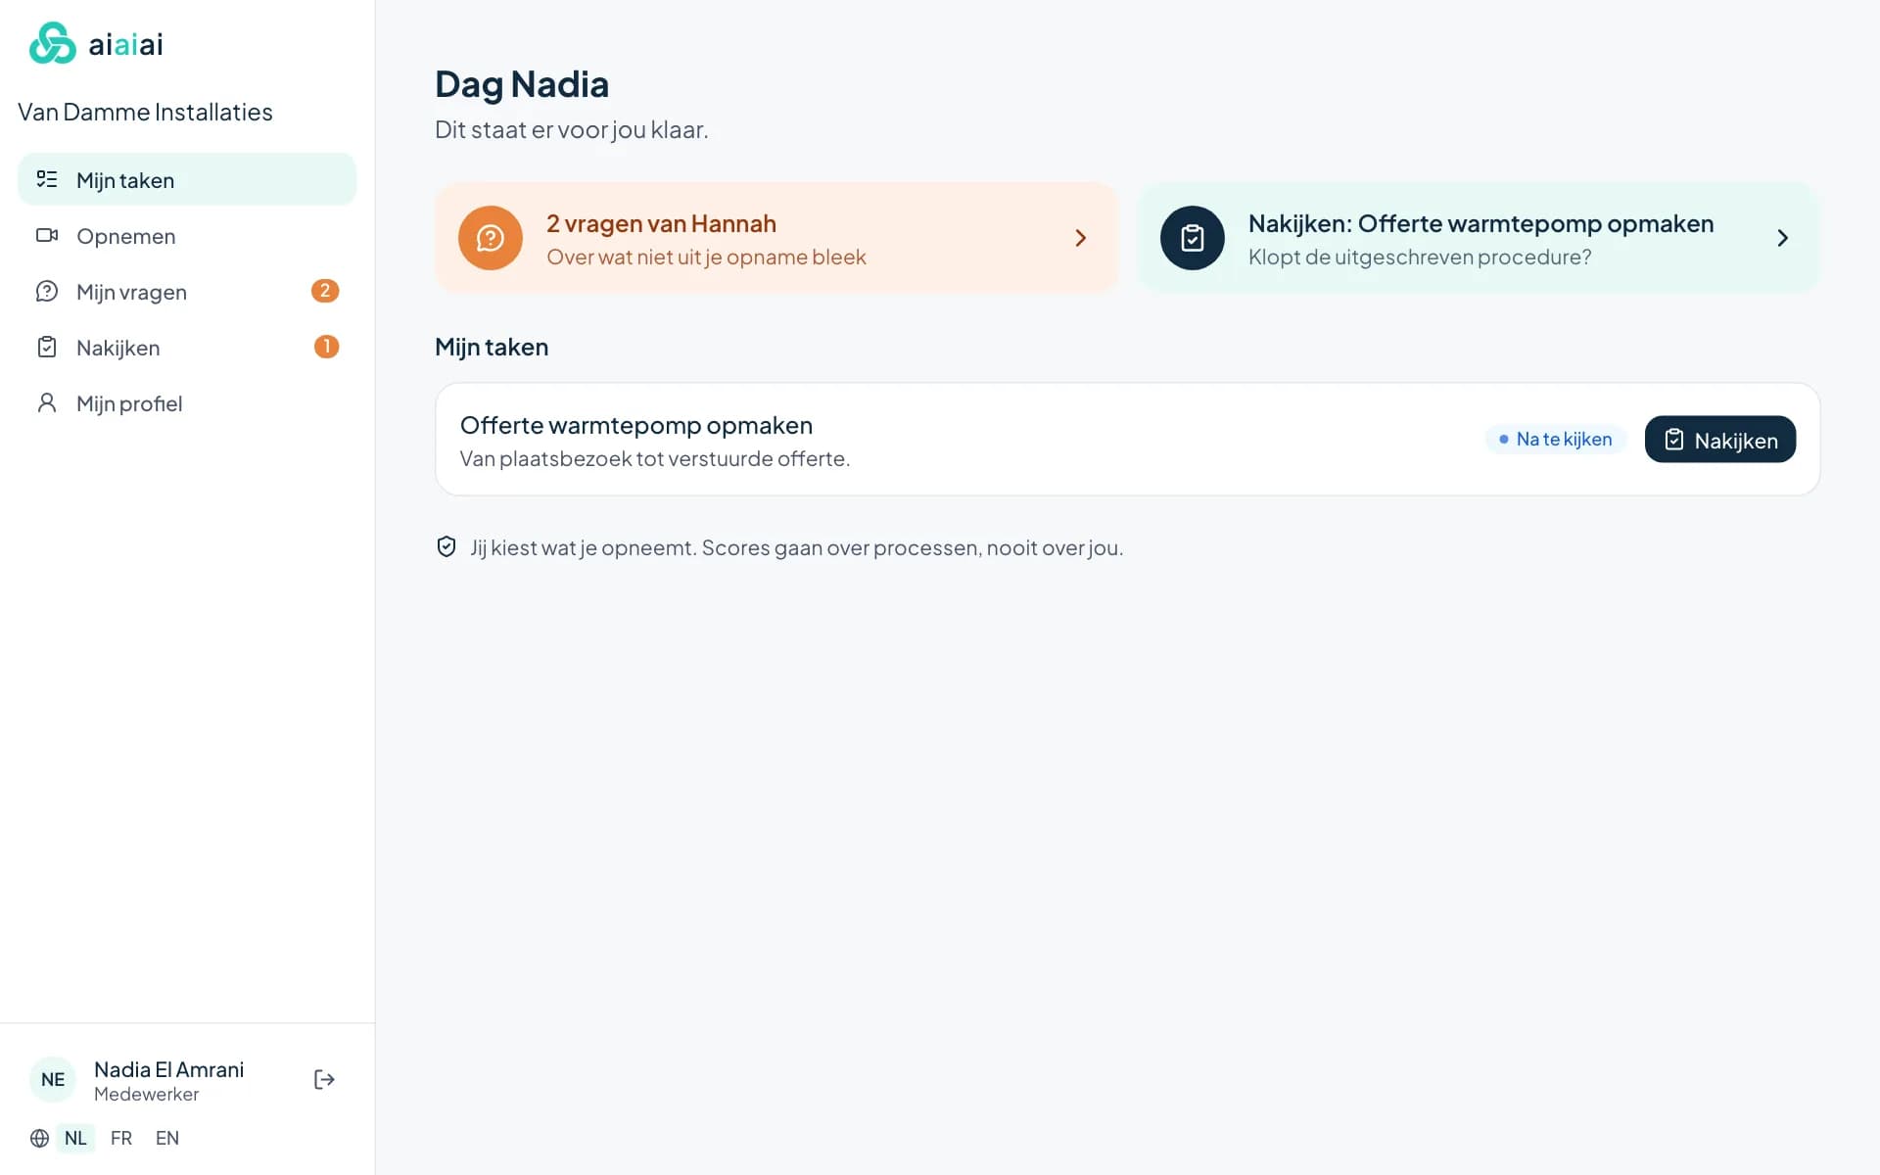The width and height of the screenshot is (1880, 1175).
Task: Click the log out icon
Action: [324, 1079]
